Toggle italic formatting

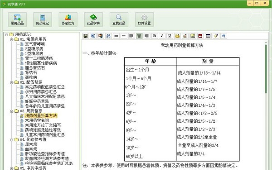(162, 36)
